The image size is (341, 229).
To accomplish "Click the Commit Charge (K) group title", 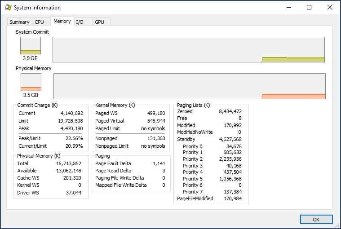I will [37, 105].
